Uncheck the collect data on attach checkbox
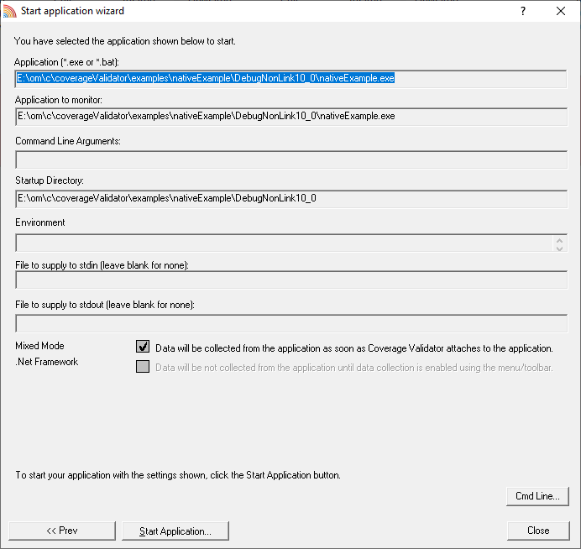 coord(143,347)
